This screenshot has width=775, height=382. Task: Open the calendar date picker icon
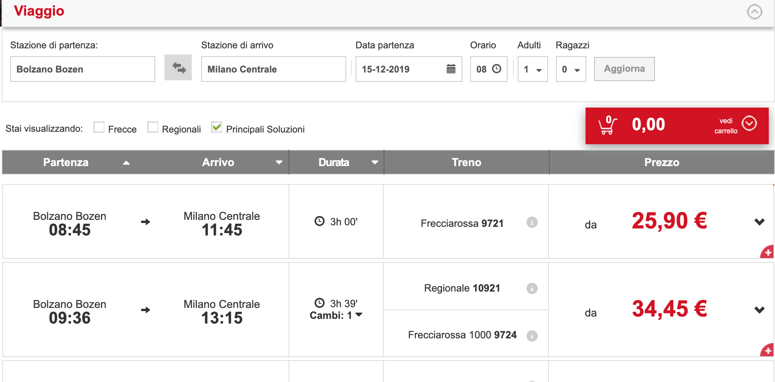451,69
